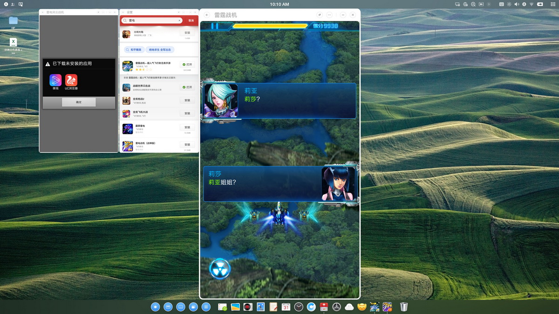Open the volume control in menu bar

point(517,4)
